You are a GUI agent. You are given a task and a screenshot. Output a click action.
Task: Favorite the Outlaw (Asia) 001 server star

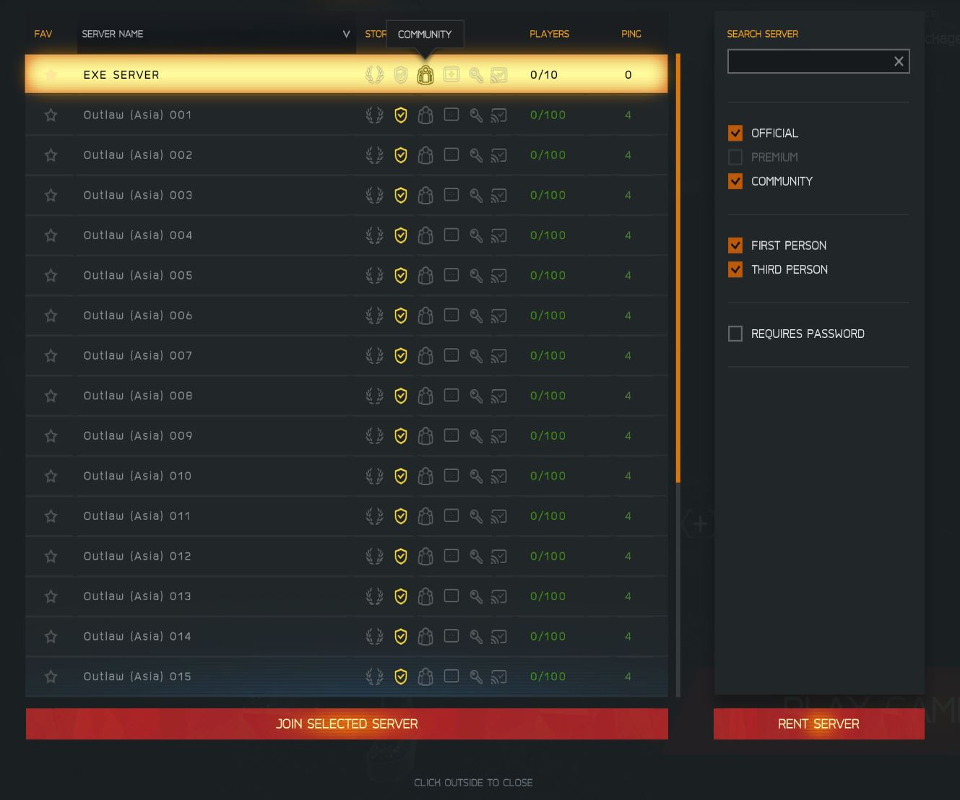click(x=51, y=115)
